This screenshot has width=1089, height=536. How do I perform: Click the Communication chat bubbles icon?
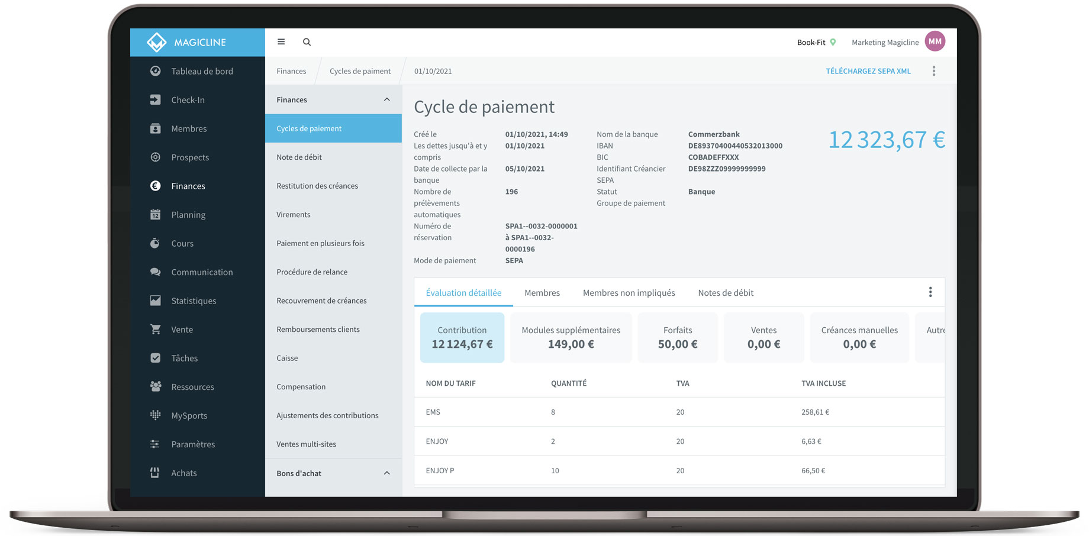coord(155,272)
